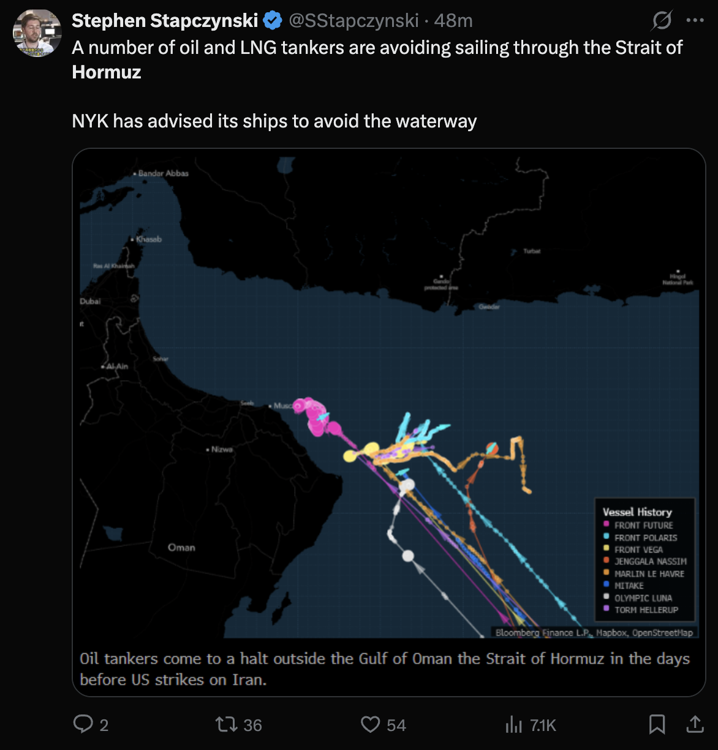Click the reply speech bubble icon
This screenshot has height=750, width=718.
(x=83, y=724)
